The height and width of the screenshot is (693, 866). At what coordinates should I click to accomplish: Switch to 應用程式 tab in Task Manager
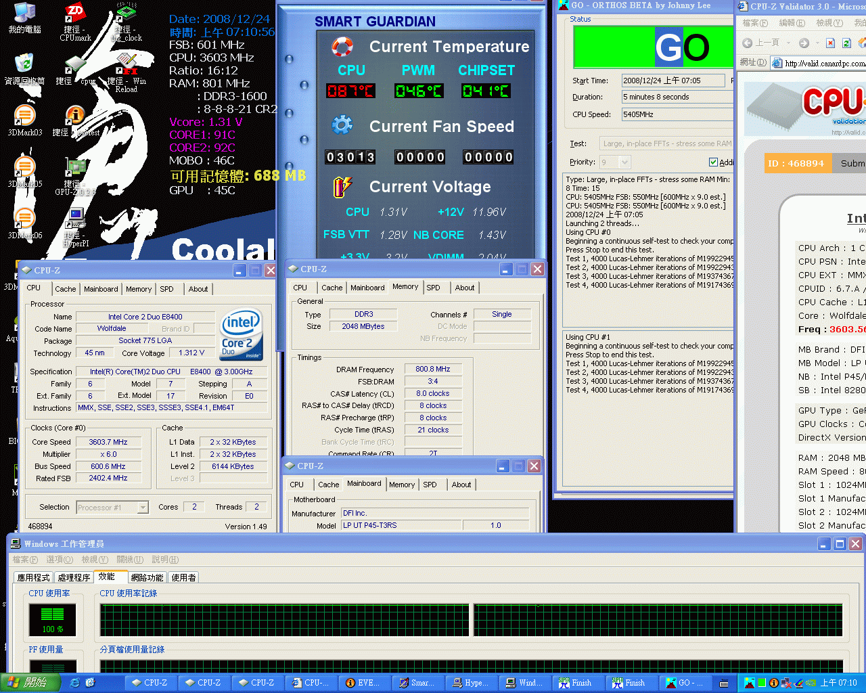pyautogui.click(x=33, y=577)
